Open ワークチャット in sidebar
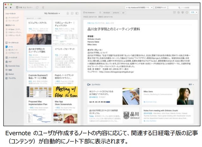The image size is (202, 147). point(12,43)
